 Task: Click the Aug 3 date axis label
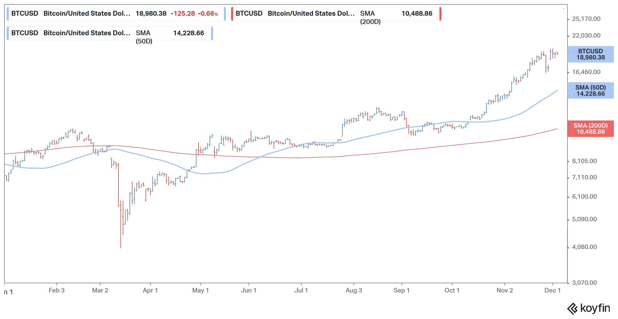354,290
